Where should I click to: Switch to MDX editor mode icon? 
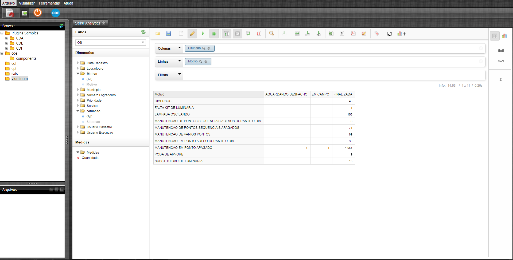coord(364,34)
